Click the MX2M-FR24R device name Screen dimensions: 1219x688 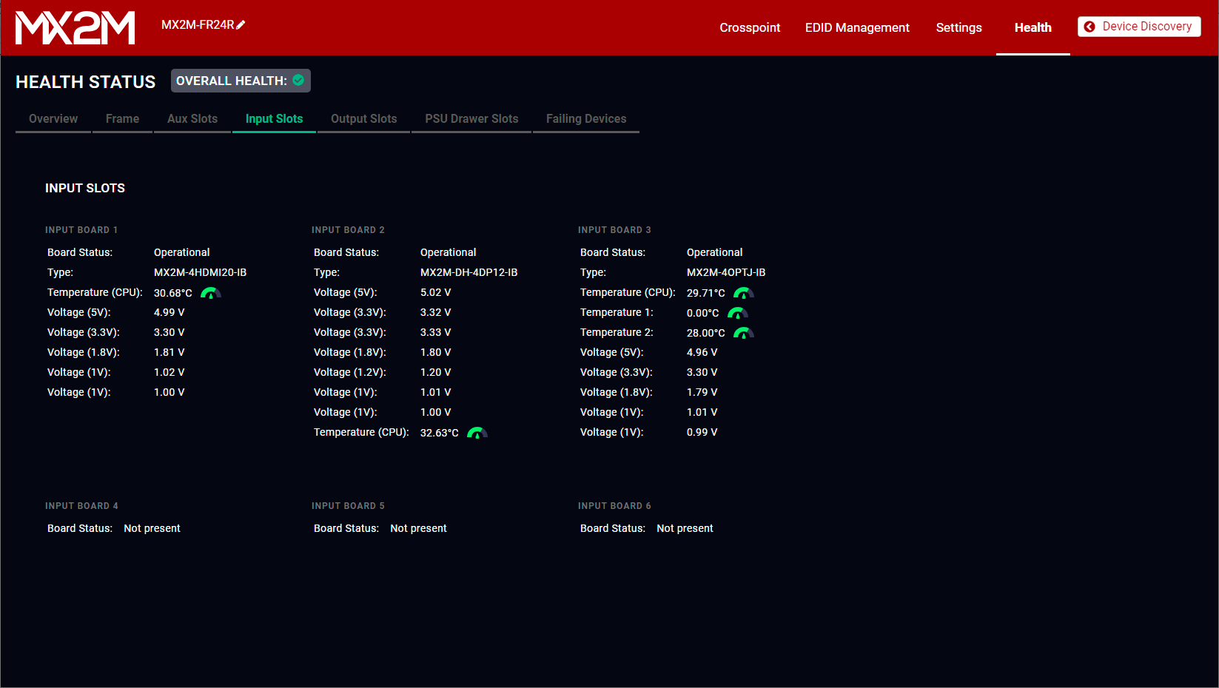tap(198, 25)
